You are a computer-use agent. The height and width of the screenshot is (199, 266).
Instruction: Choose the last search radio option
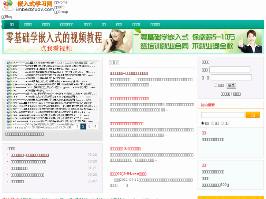coord(222,123)
